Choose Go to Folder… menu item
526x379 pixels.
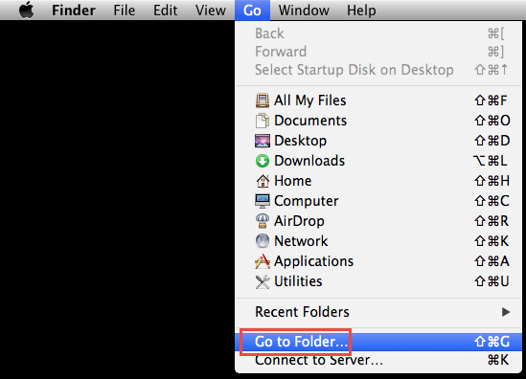(x=378, y=342)
